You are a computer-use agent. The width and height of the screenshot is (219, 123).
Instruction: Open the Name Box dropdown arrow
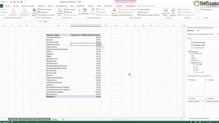[24, 22]
